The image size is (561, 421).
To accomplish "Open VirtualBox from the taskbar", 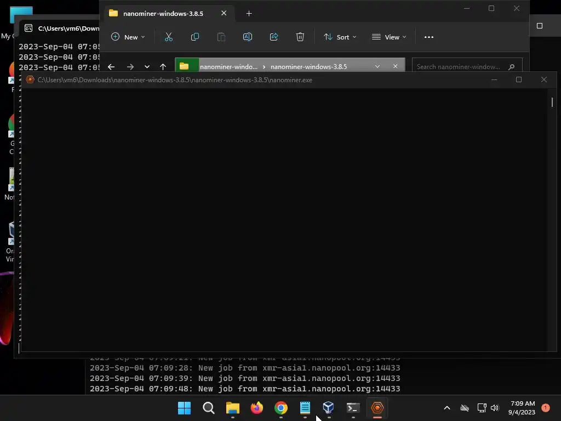I will click(329, 408).
